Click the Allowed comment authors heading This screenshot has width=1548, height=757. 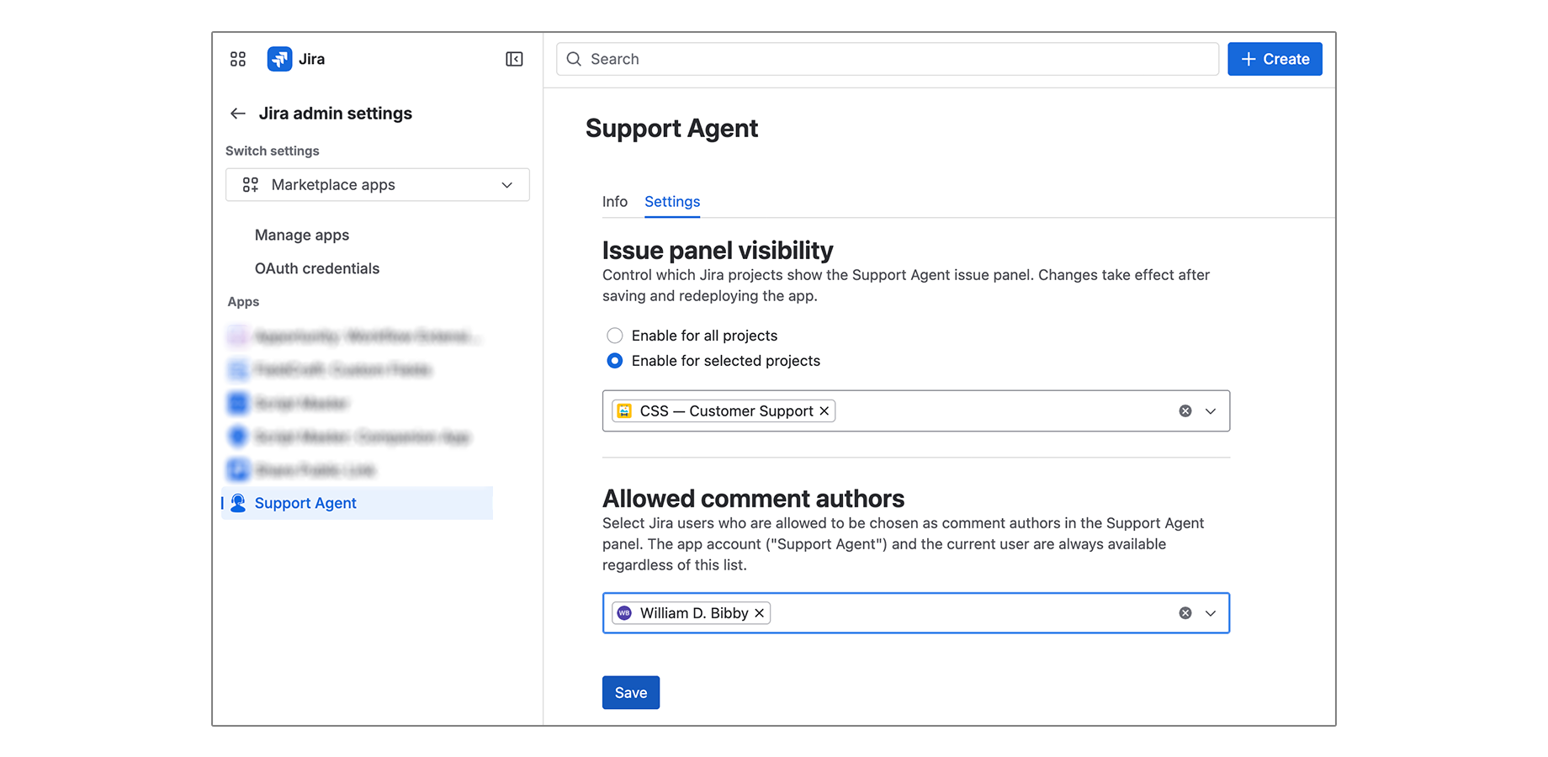(x=753, y=499)
